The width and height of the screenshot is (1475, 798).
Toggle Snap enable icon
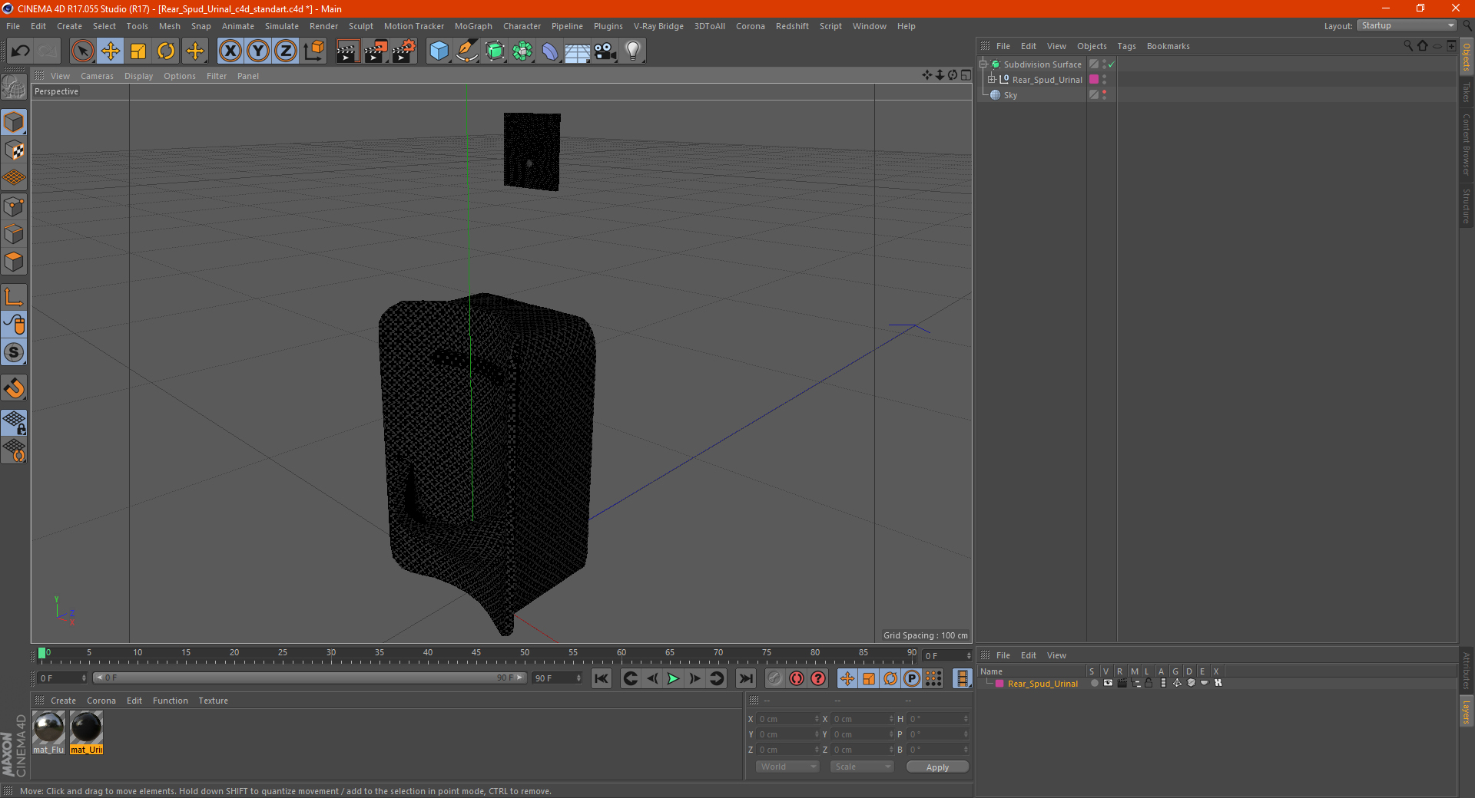click(14, 388)
